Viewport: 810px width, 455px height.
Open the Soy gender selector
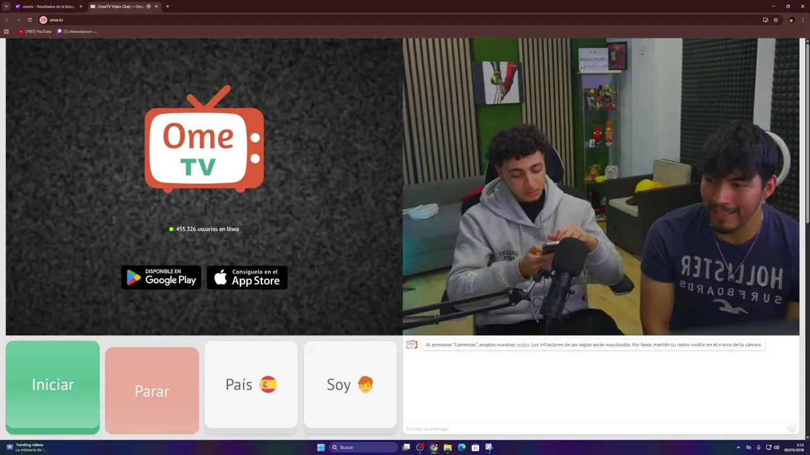coord(350,387)
